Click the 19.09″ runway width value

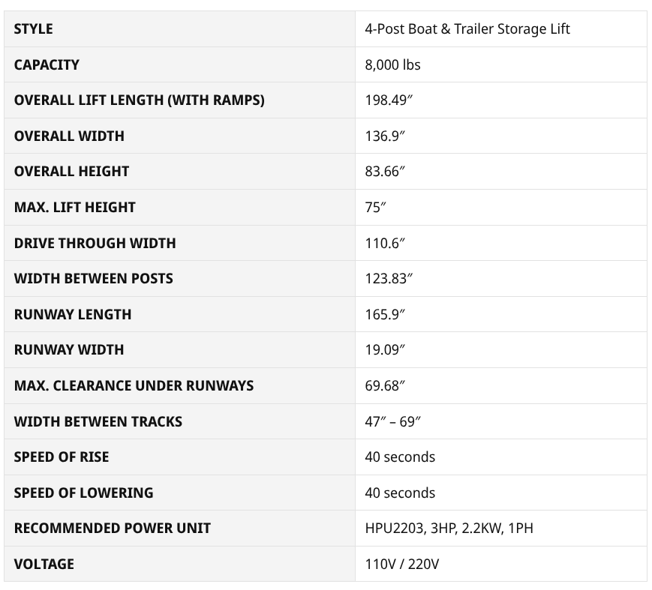pyautogui.click(x=385, y=350)
